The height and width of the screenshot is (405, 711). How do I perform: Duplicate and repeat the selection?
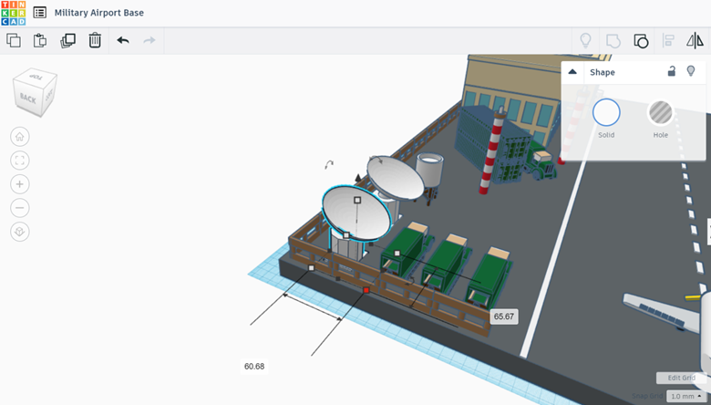coord(68,40)
